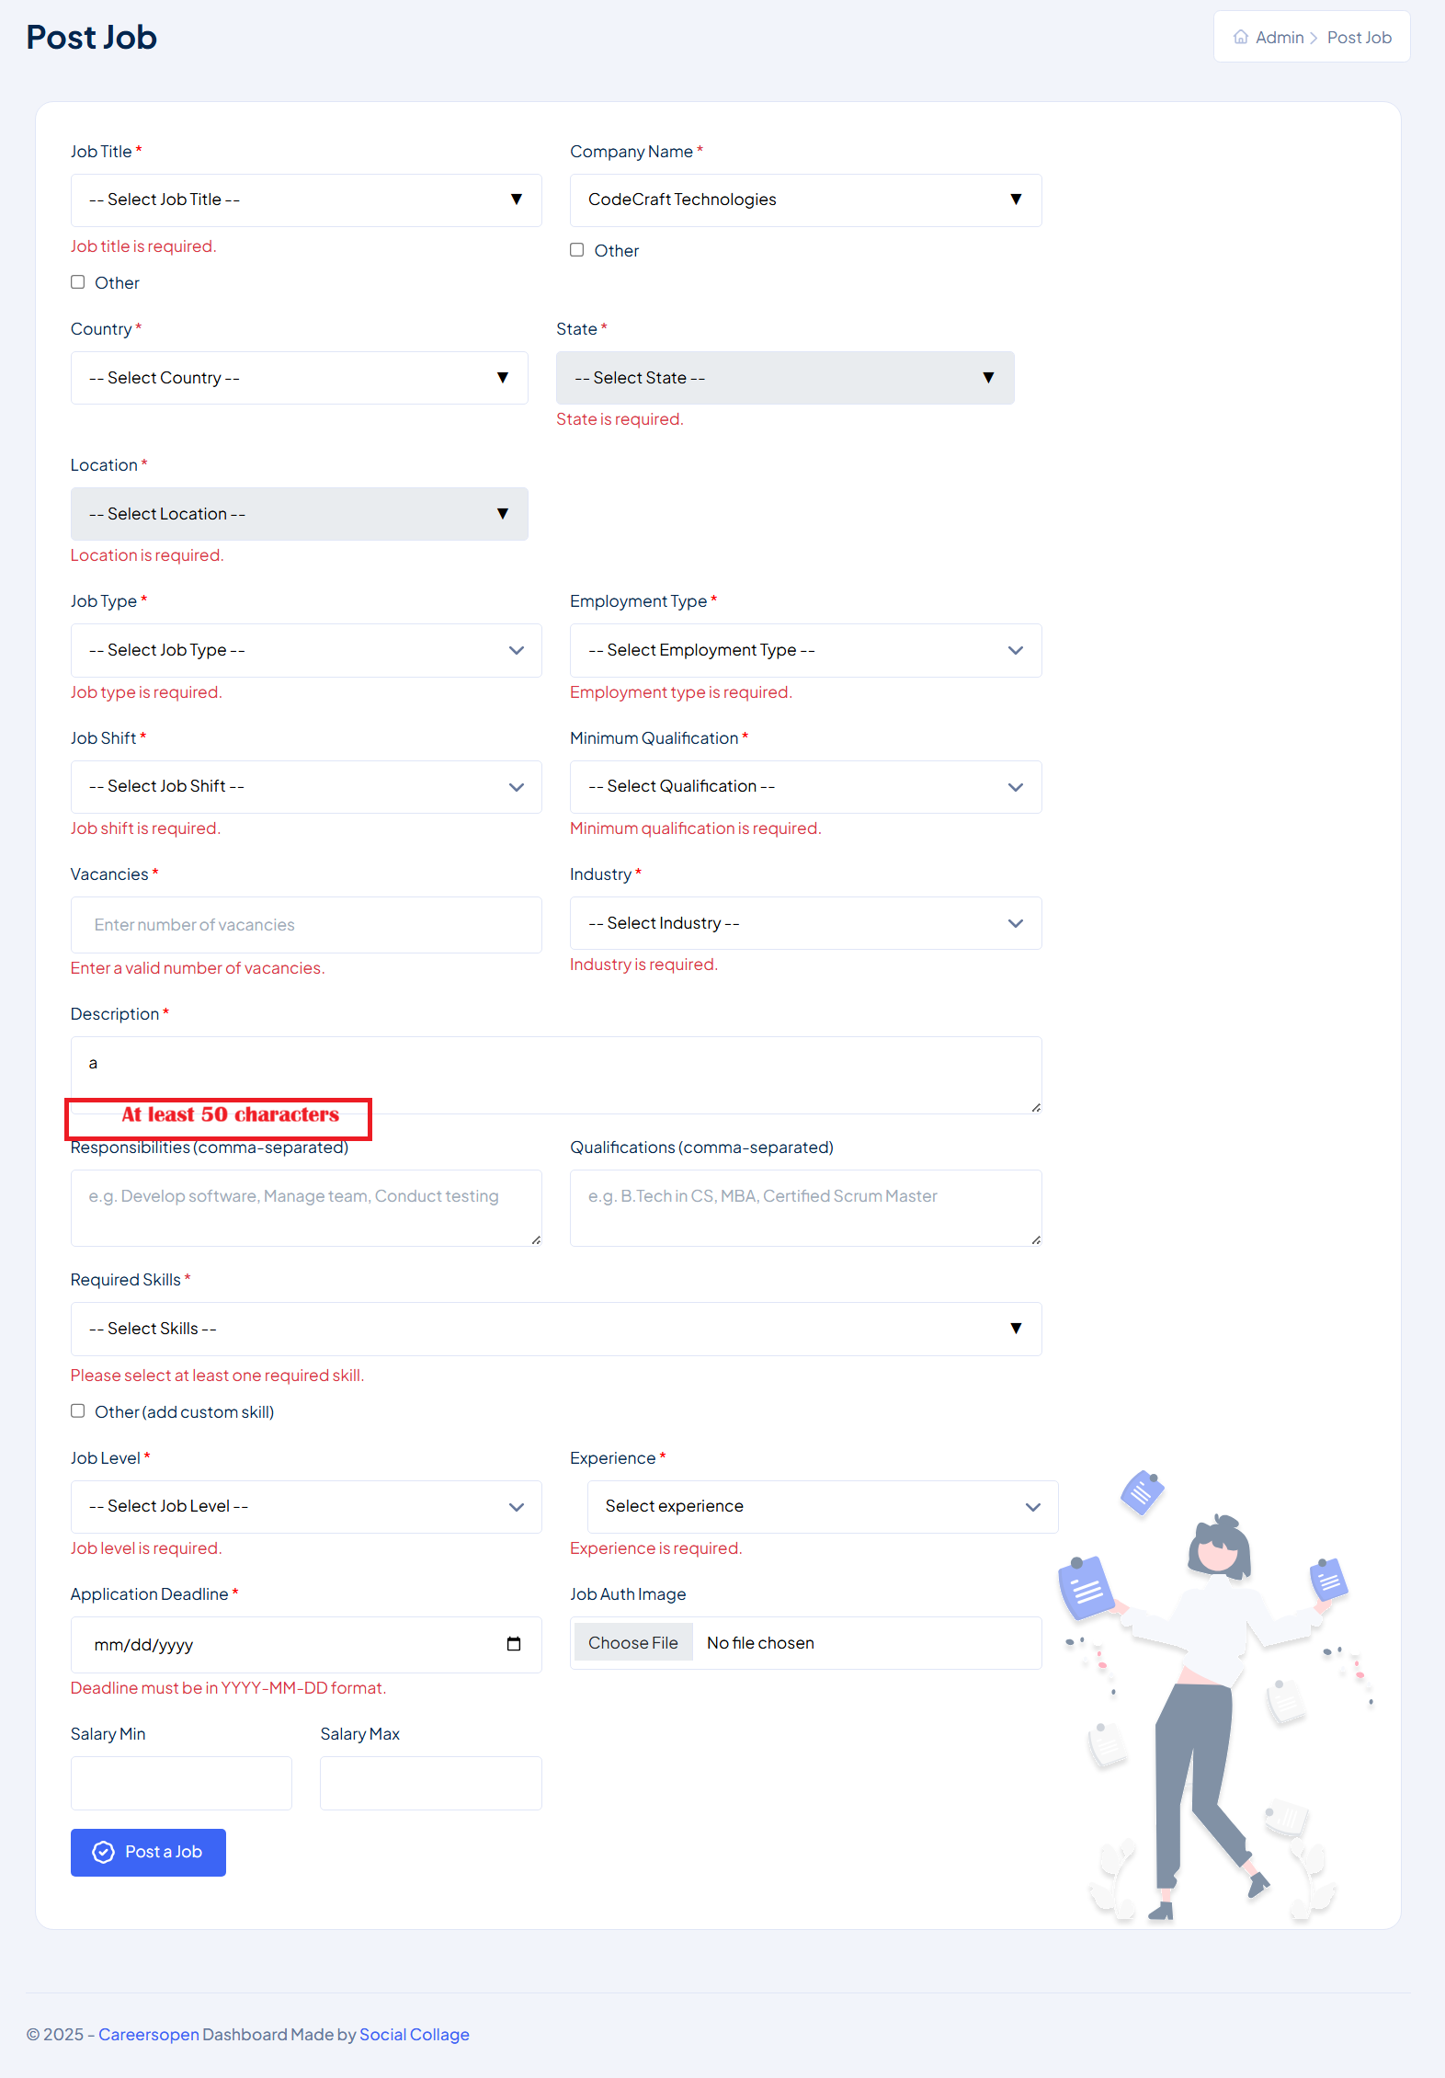
Task: Expand the Select Employment Type dropdown
Action: [x=805, y=650]
